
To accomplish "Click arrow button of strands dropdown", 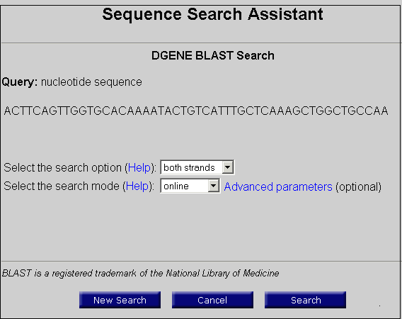I will pyautogui.click(x=227, y=167).
